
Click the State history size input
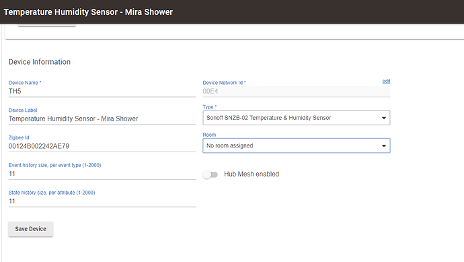[102, 201]
